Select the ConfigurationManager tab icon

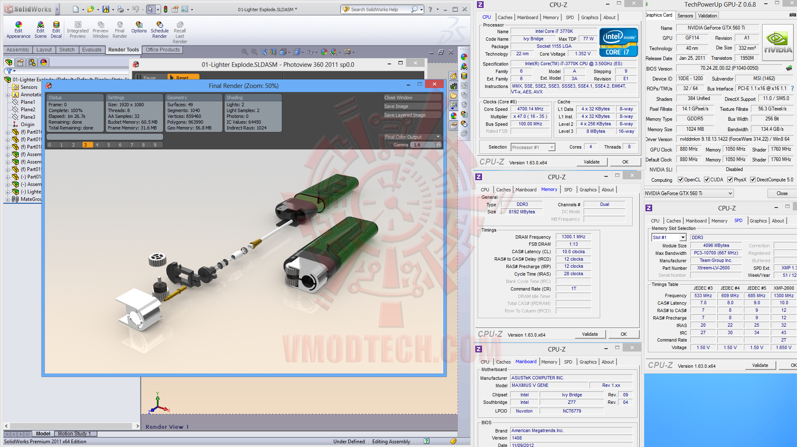(x=32, y=62)
